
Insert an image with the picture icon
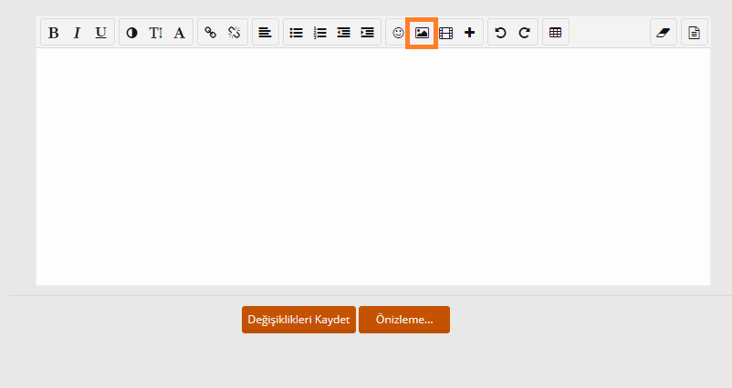coord(422,33)
